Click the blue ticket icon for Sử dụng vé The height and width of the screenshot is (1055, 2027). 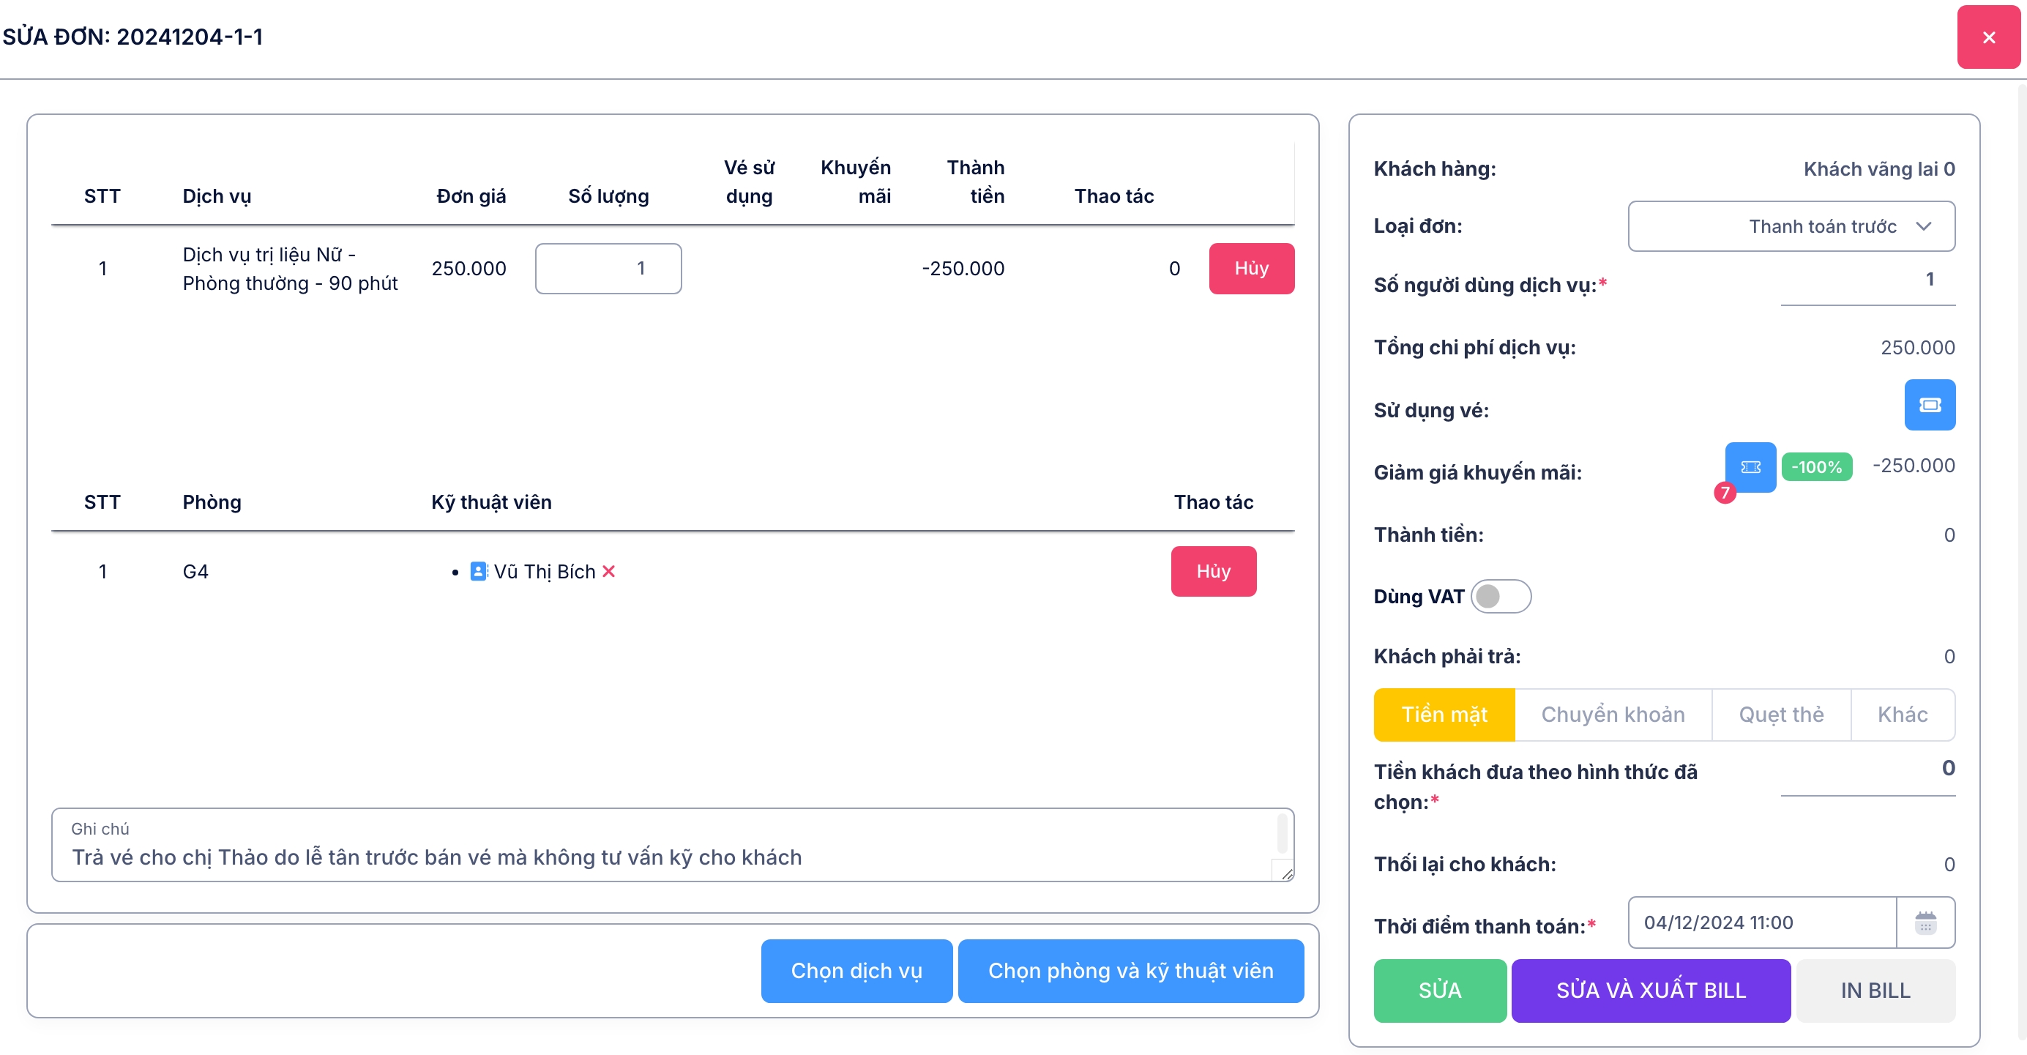[x=1929, y=404]
